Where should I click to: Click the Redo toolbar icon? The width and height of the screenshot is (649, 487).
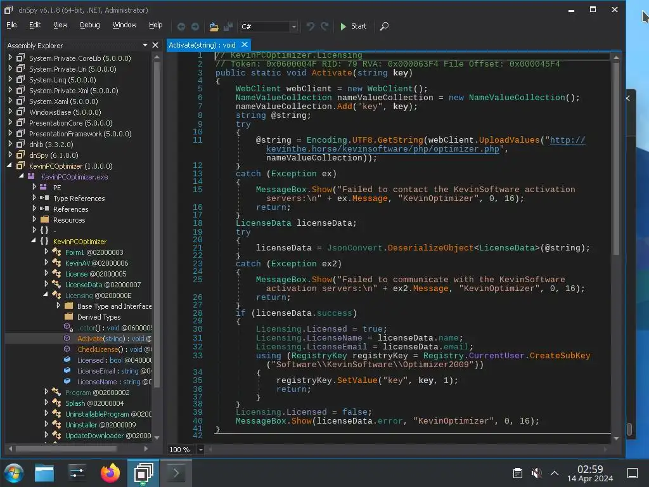324,27
